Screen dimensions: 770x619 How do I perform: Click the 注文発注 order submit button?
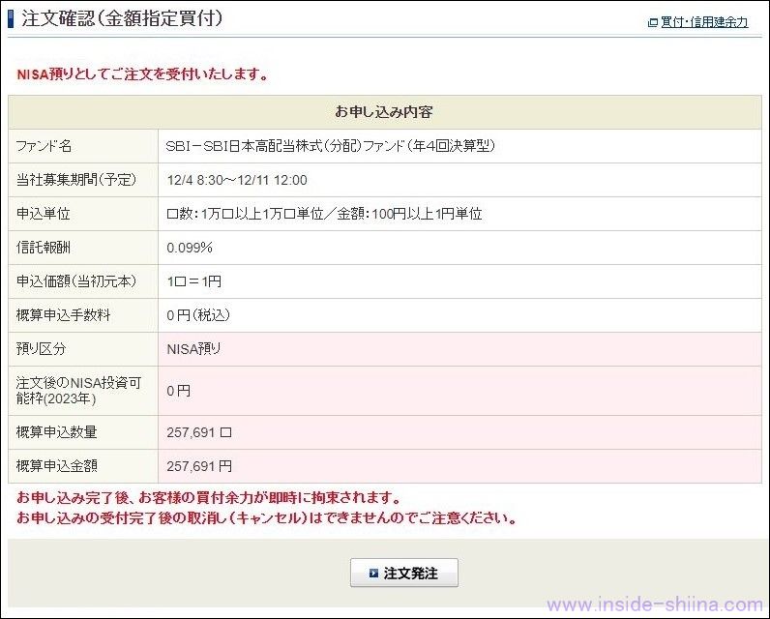404,573
